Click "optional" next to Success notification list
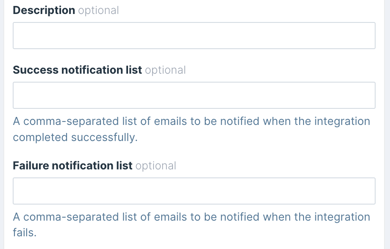The image size is (390, 249). 165,70
